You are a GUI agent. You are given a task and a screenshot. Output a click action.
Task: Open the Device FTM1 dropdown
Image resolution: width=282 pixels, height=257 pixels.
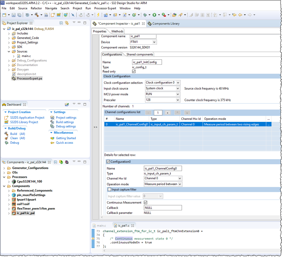[x=154, y=42]
